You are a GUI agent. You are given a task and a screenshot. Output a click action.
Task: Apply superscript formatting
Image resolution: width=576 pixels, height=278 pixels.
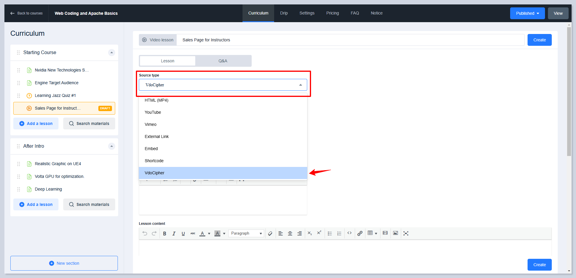click(x=319, y=233)
